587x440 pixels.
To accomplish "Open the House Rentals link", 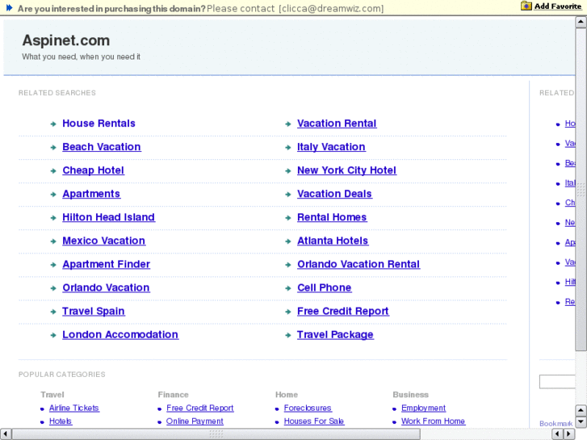I will coord(99,124).
